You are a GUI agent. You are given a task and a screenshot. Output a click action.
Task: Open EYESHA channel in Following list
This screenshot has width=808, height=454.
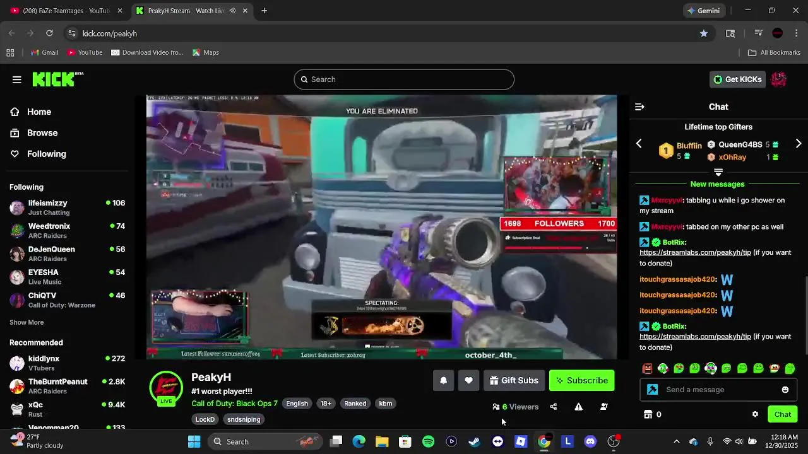pos(68,277)
